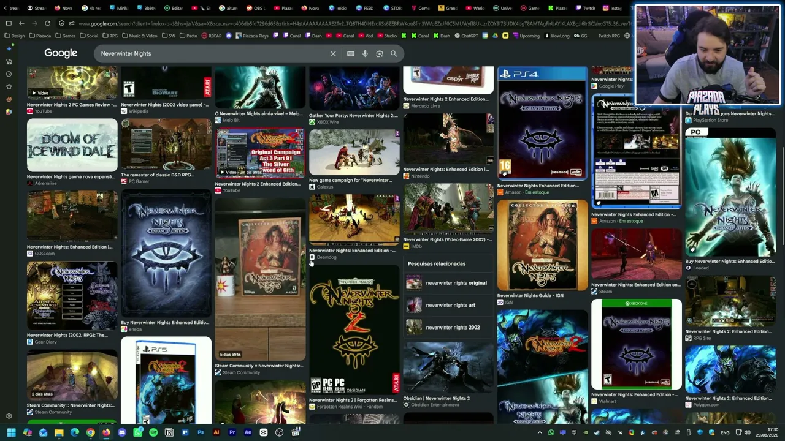Go back using the browser back arrow
785x441 pixels.
click(x=21, y=23)
